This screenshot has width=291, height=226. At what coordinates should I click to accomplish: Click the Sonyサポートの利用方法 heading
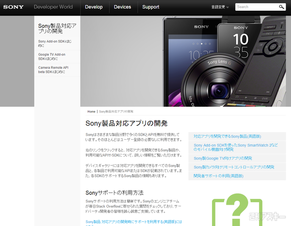(x=114, y=193)
